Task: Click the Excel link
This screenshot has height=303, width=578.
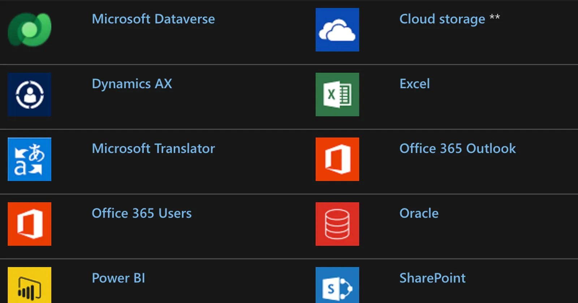Action: pyautogui.click(x=414, y=84)
